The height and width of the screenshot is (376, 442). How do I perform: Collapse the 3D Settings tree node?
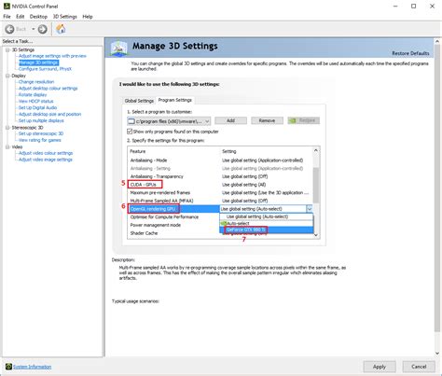[x=7, y=49]
